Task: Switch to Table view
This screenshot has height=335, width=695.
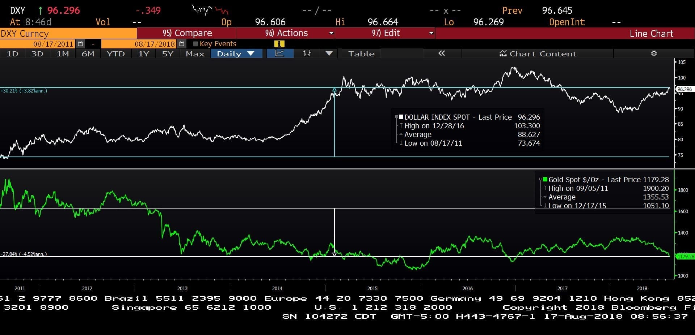Action: pyautogui.click(x=361, y=53)
